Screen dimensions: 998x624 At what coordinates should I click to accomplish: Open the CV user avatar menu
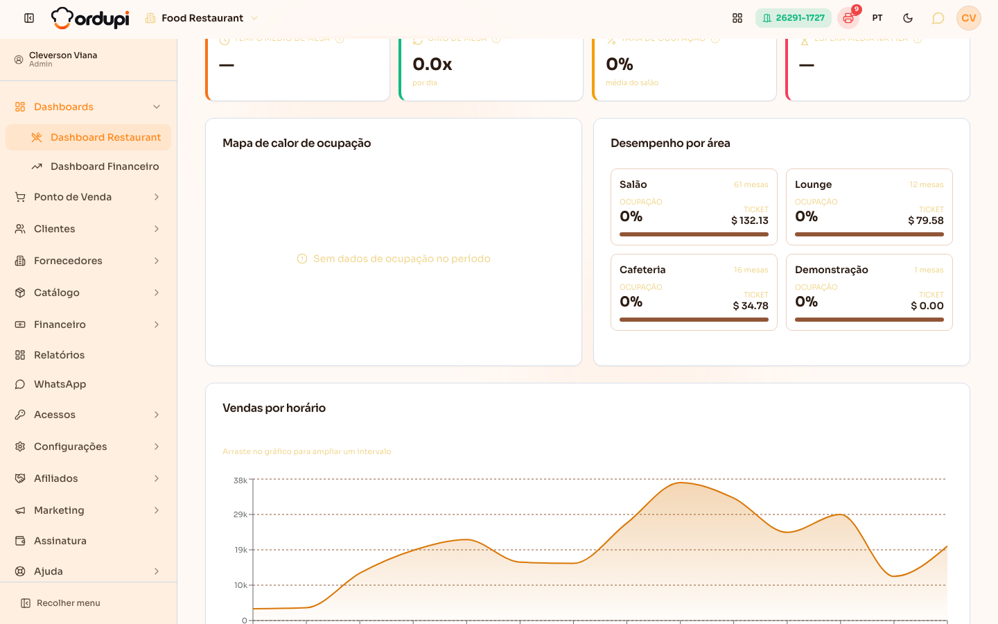969,18
